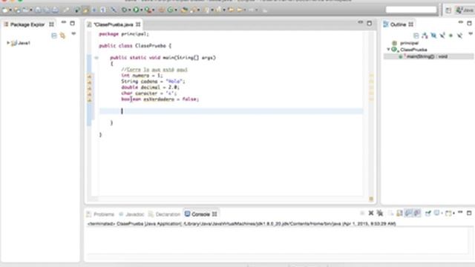Minimize the Package Explorer view
Image resolution: width=475 pixels, height=267 pixels.
[63, 23]
